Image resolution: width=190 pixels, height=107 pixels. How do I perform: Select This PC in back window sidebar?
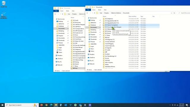point(60,62)
